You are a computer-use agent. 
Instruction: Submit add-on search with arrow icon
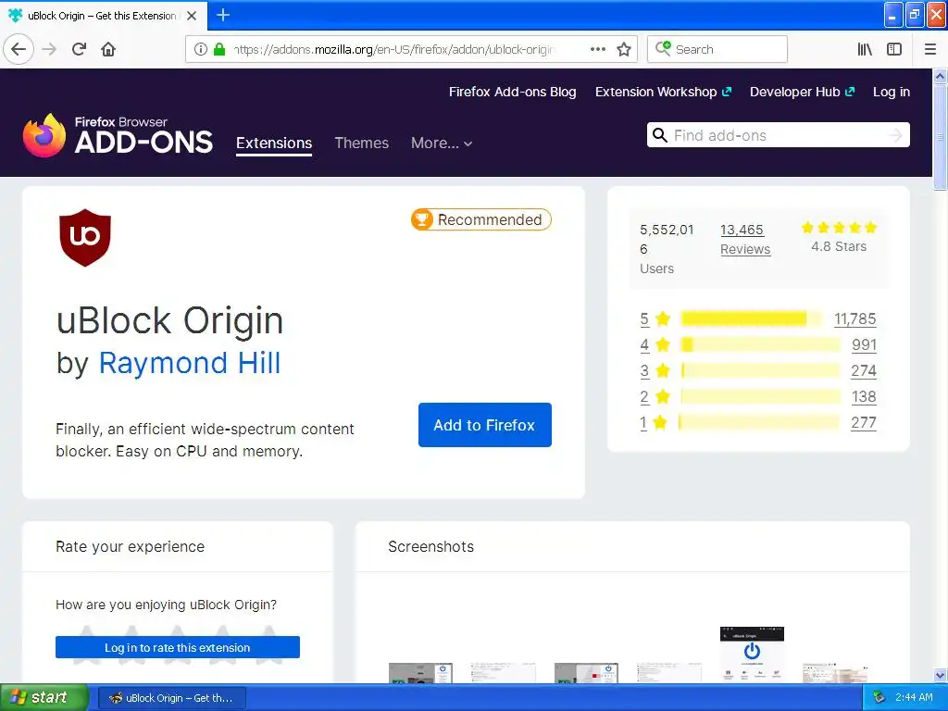tap(896, 135)
